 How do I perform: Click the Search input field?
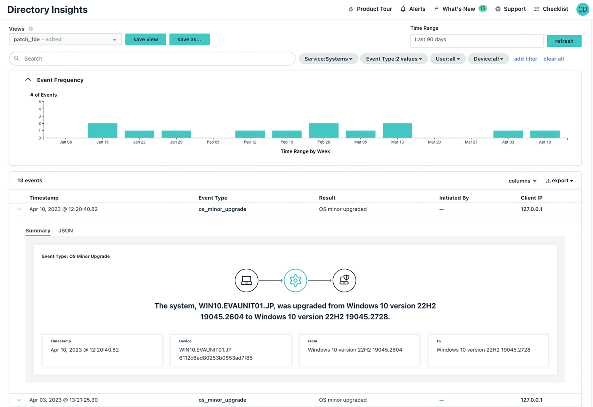(152, 59)
